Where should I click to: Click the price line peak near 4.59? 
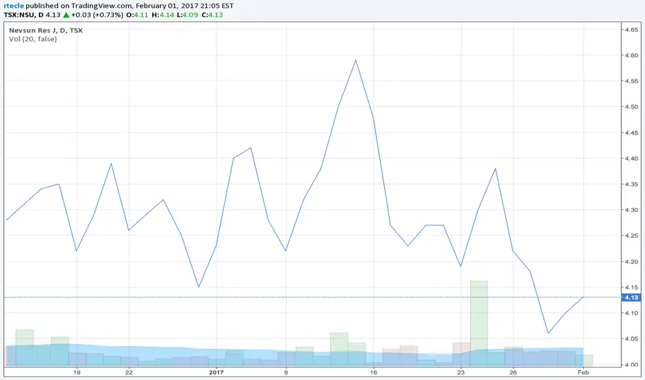coord(356,60)
